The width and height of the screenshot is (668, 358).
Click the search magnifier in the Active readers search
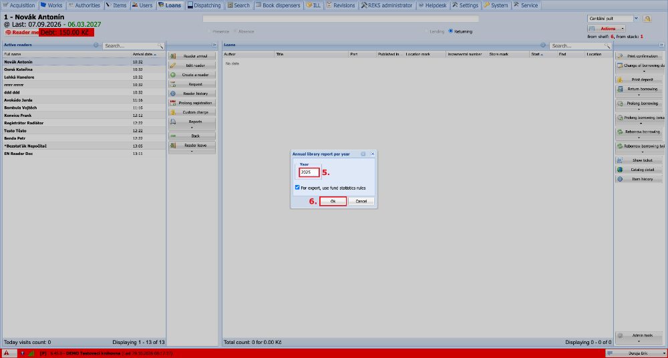pyautogui.click(x=160, y=45)
